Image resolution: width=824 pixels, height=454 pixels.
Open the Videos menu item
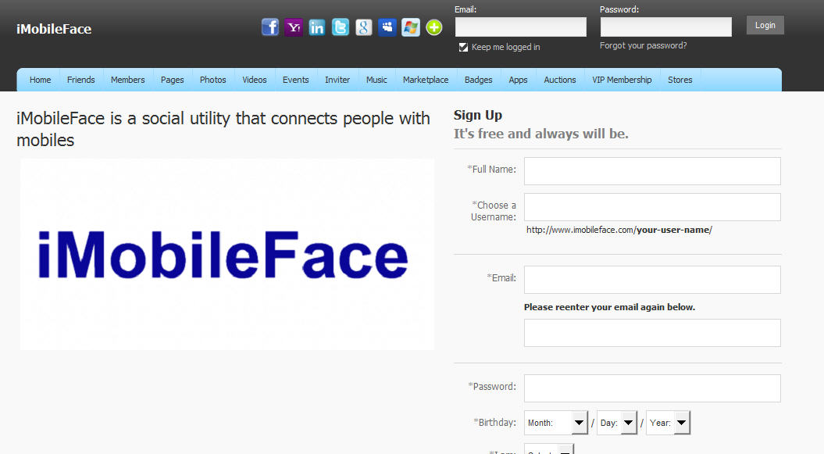pyautogui.click(x=255, y=80)
